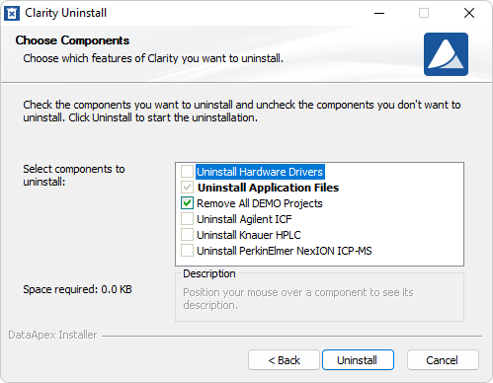Select the Uninstall Application Files label

(268, 188)
